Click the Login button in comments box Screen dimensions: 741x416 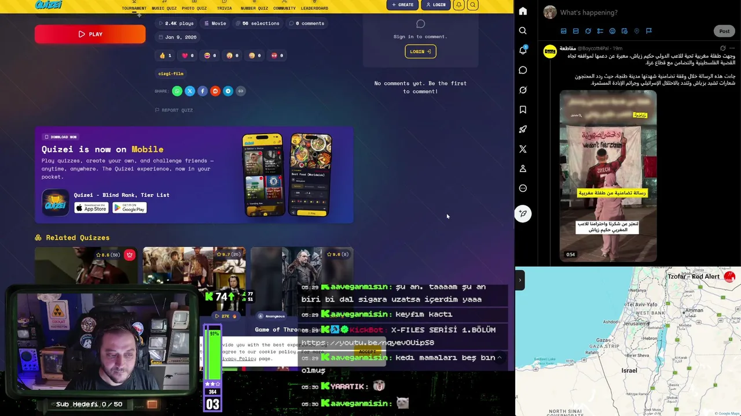point(420,51)
